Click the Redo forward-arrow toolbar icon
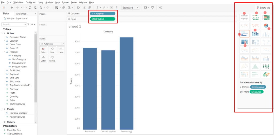This screenshot has width=274, height=135. point(17,8)
